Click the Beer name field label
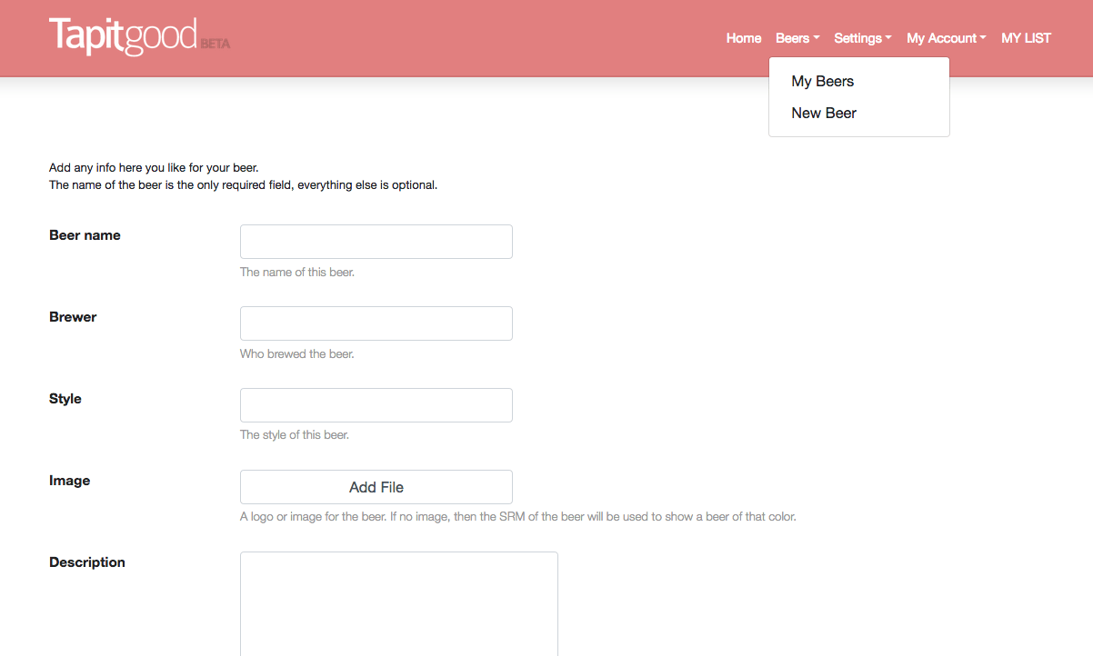This screenshot has height=656, width=1093. 85,235
